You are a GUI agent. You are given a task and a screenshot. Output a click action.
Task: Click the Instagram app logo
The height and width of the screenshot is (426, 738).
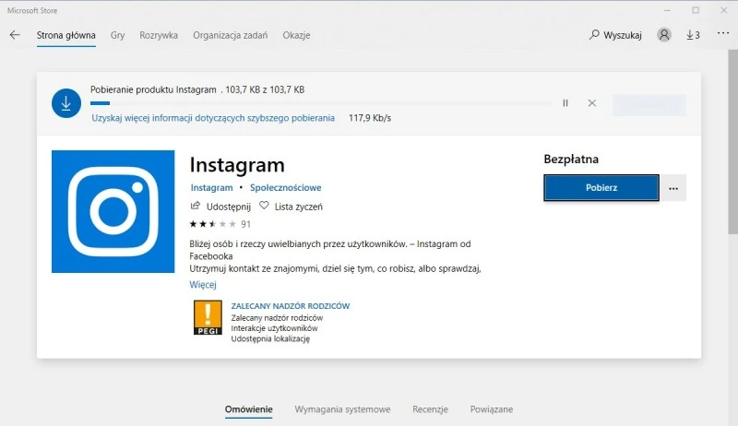tap(113, 211)
